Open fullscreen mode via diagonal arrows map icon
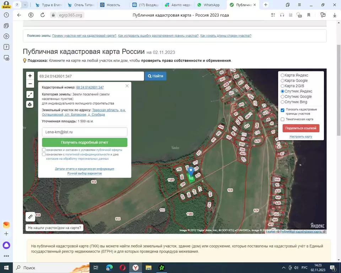Screen dimensions: 341x273 pos(30,94)
